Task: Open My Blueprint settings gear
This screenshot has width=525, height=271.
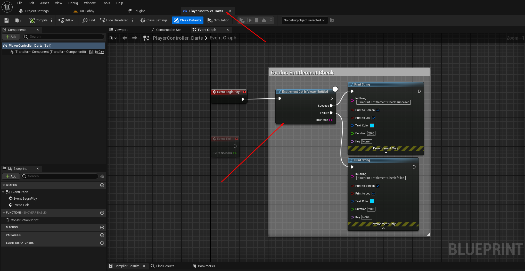Action: click(x=102, y=176)
